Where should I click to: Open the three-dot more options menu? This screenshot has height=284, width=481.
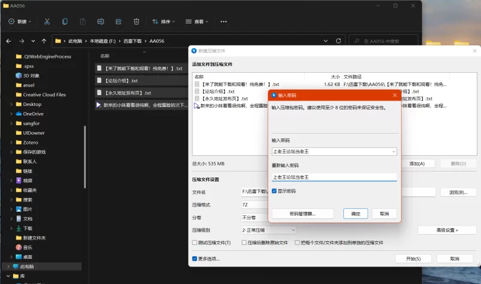(x=224, y=22)
